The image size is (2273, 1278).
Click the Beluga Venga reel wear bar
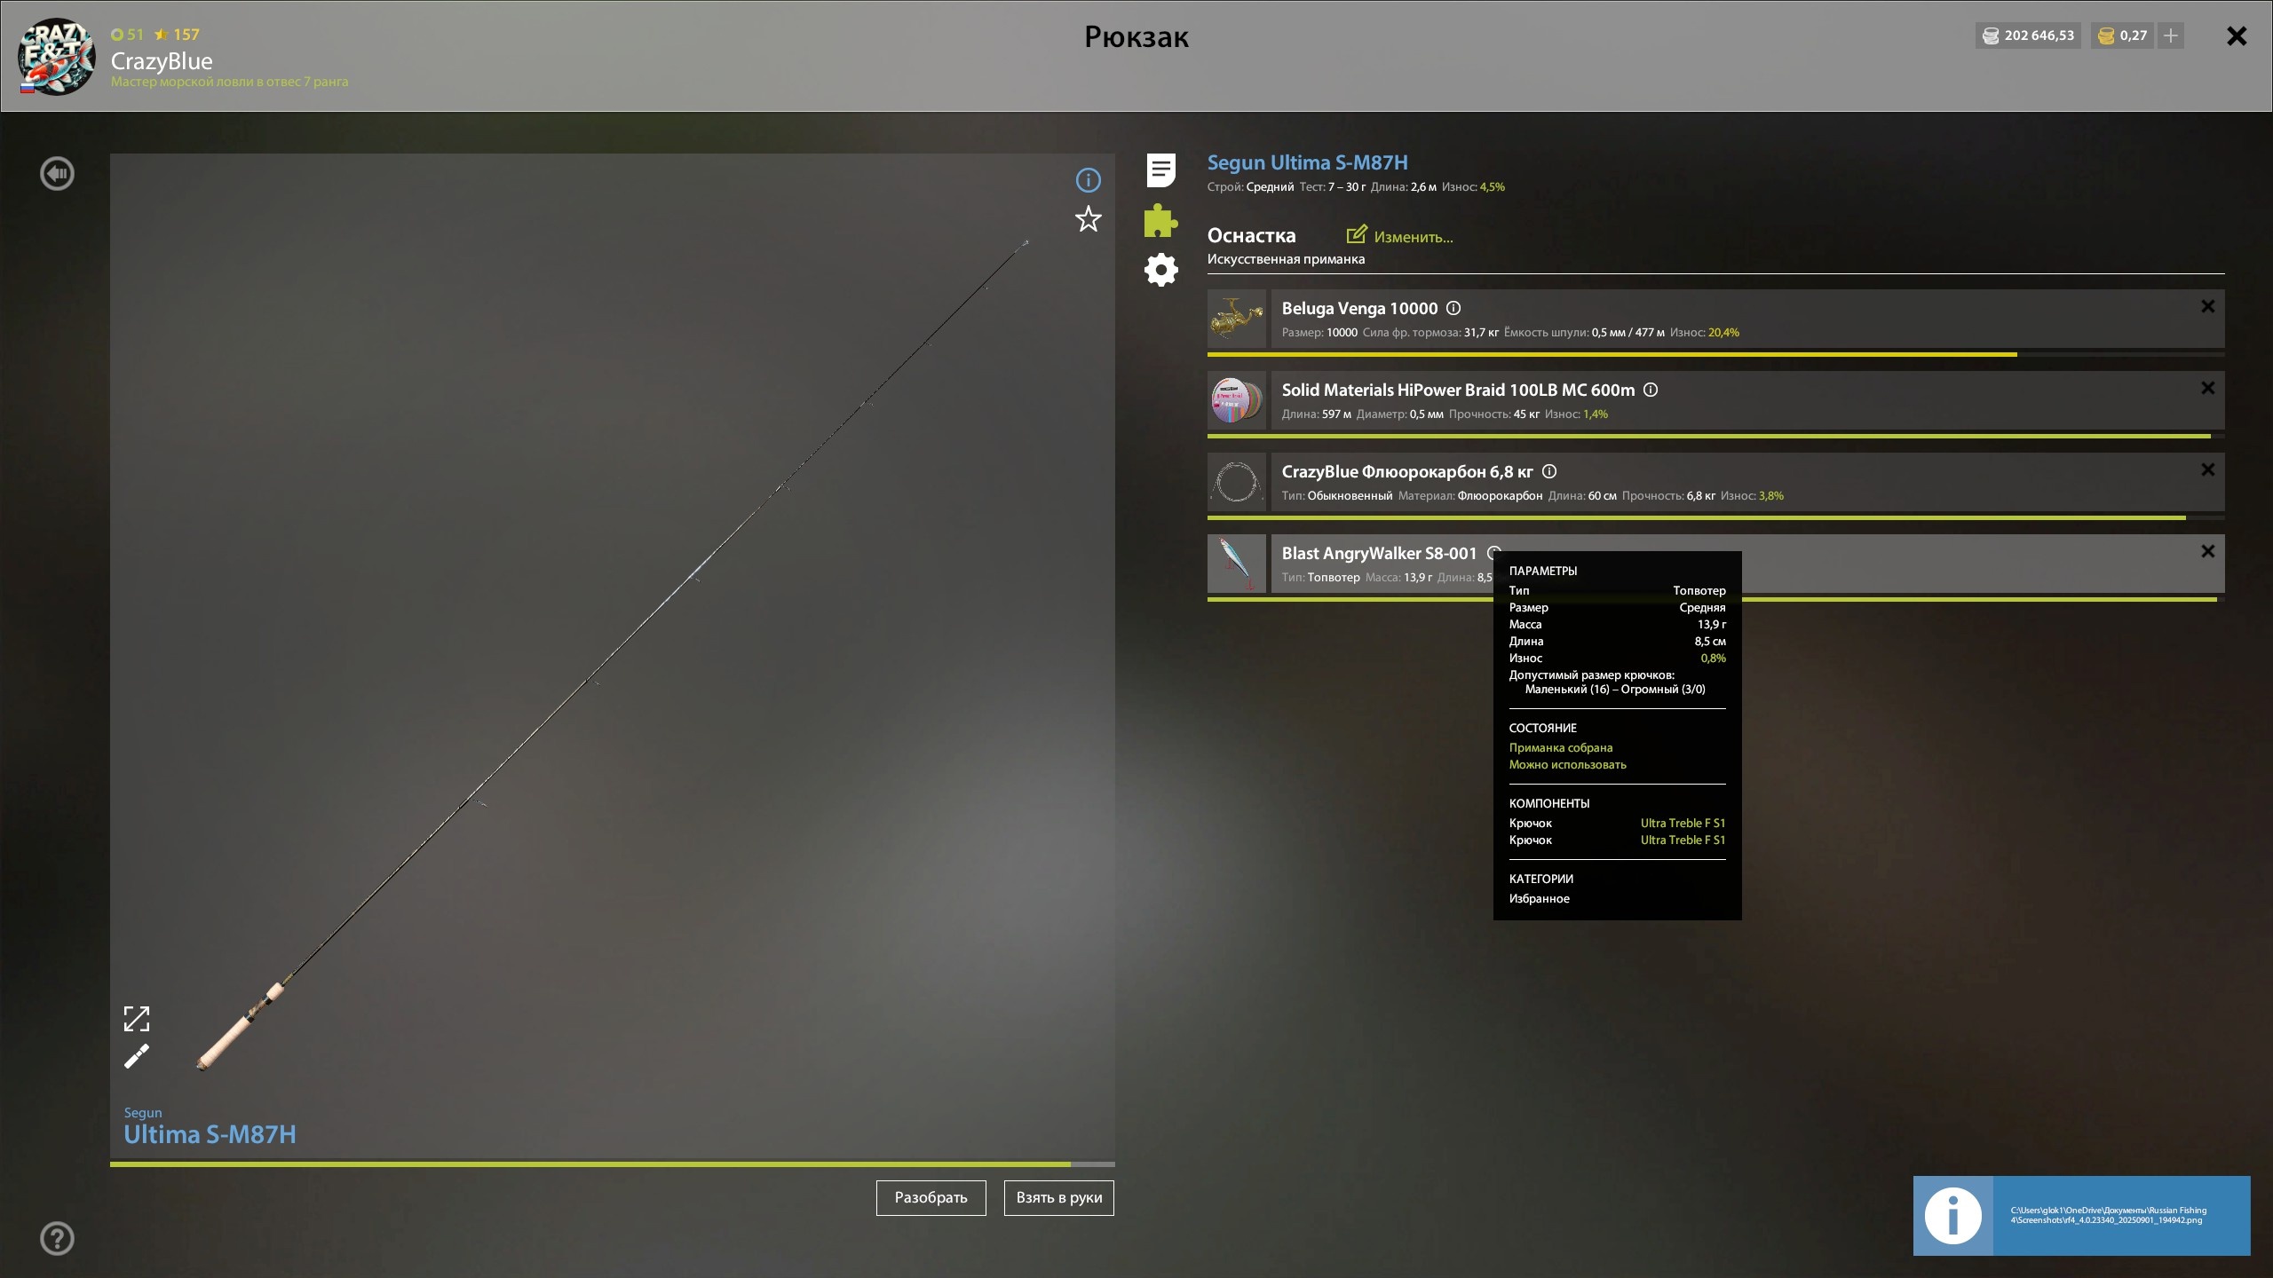[x=1715, y=354]
